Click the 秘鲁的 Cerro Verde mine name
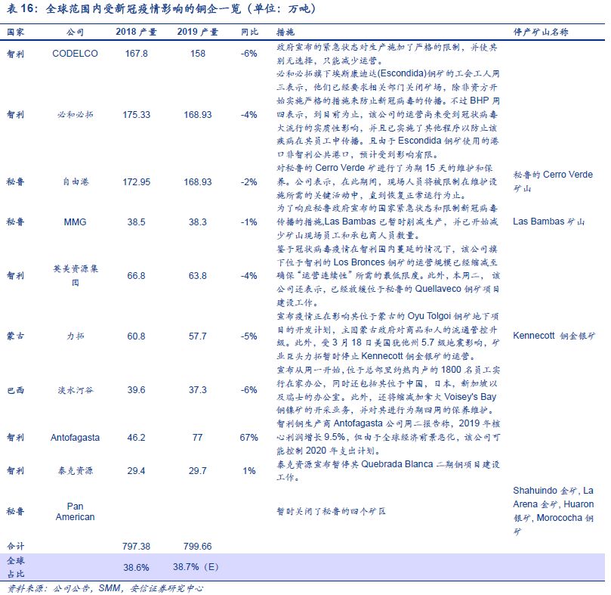The image size is (611, 595). [x=553, y=181]
